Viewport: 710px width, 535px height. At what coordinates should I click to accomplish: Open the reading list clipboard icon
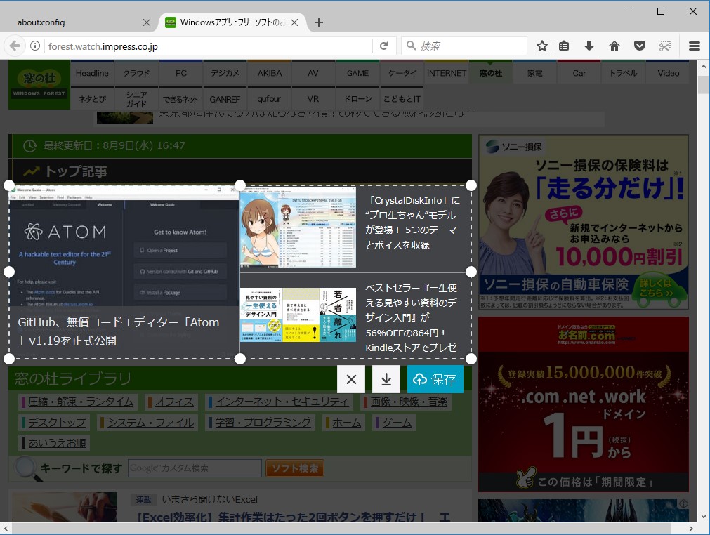click(x=564, y=45)
